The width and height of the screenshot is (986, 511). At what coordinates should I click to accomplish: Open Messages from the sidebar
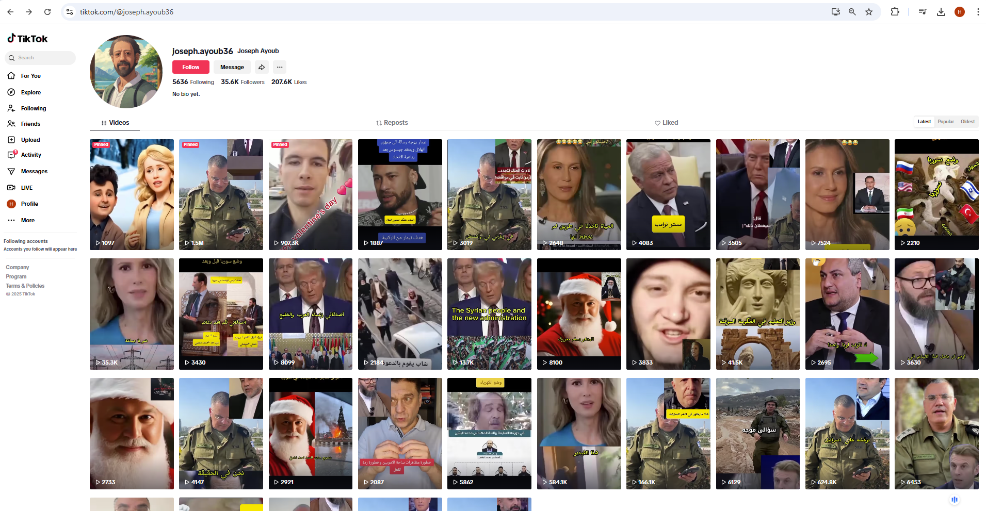(x=34, y=171)
